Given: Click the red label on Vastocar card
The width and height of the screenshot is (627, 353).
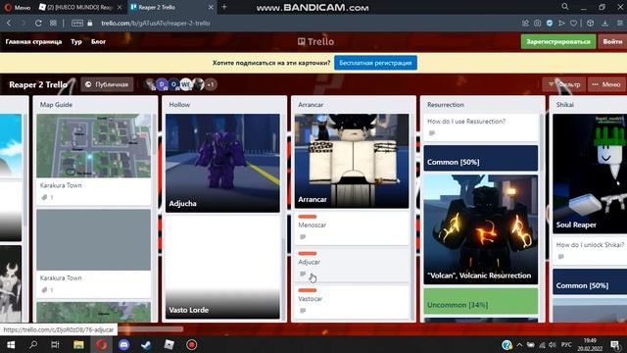Looking at the screenshot, I should click(x=307, y=290).
